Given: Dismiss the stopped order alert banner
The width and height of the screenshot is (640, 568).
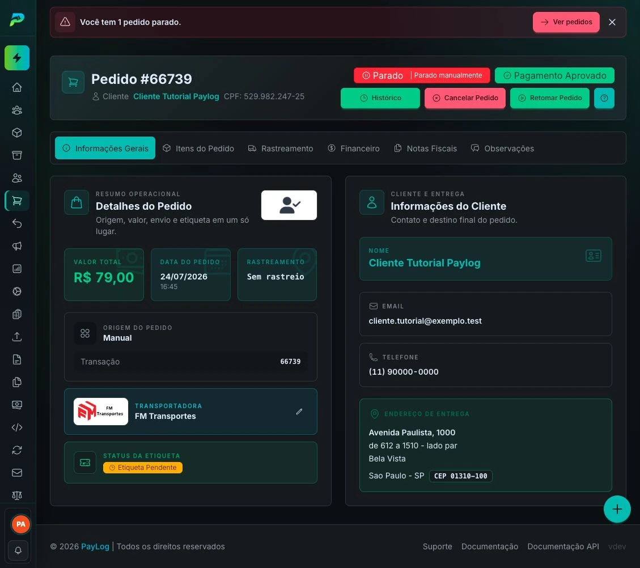Looking at the screenshot, I should pyautogui.click(x=612, y=22).
